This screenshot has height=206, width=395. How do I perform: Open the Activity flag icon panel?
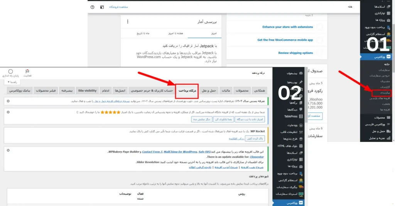27,73
